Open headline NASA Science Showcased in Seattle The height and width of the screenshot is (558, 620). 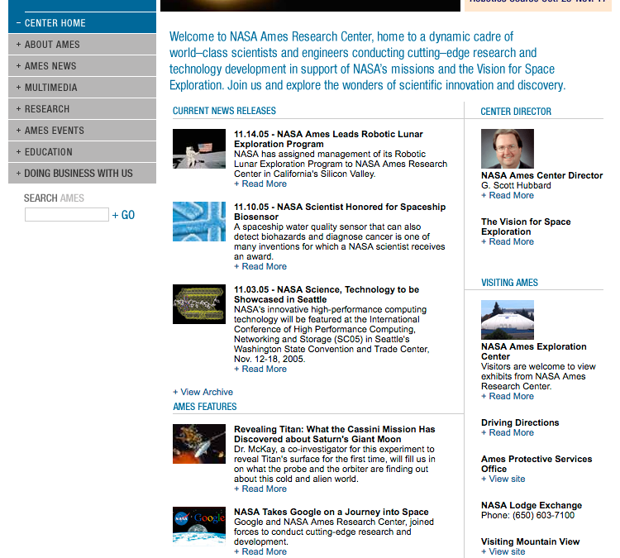coord(327,294)
